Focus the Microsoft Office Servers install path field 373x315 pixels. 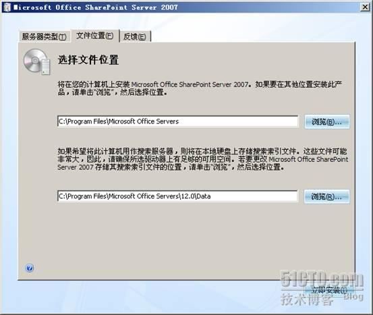[177, 121]
